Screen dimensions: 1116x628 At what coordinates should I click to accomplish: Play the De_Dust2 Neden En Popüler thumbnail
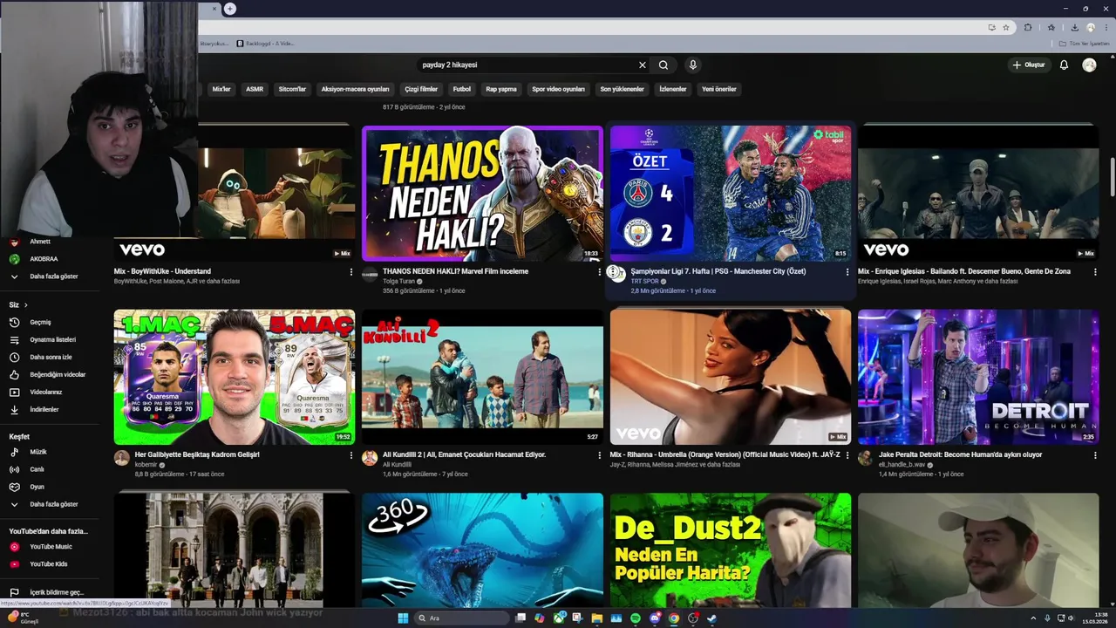point(731,550)
